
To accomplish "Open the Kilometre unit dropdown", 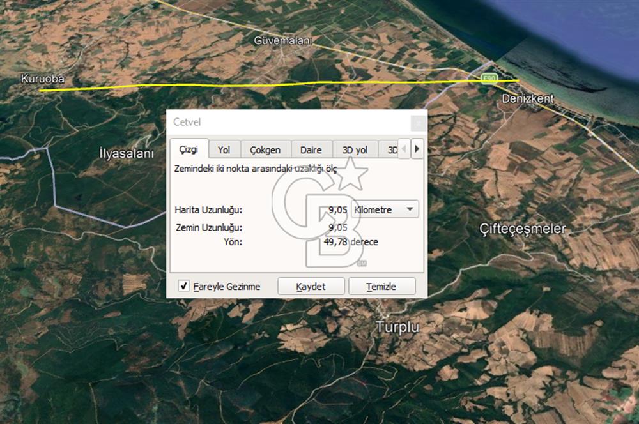I will coord(385,209).
